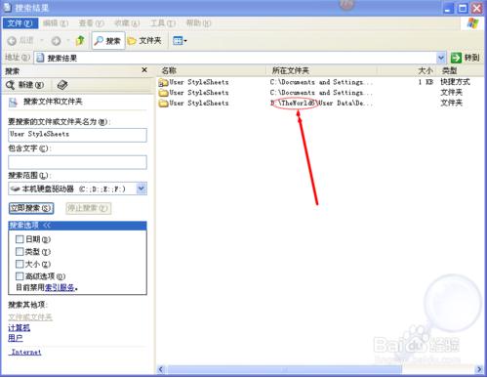
Task: Click the Internet search link
Action: [x=26, y=352]
